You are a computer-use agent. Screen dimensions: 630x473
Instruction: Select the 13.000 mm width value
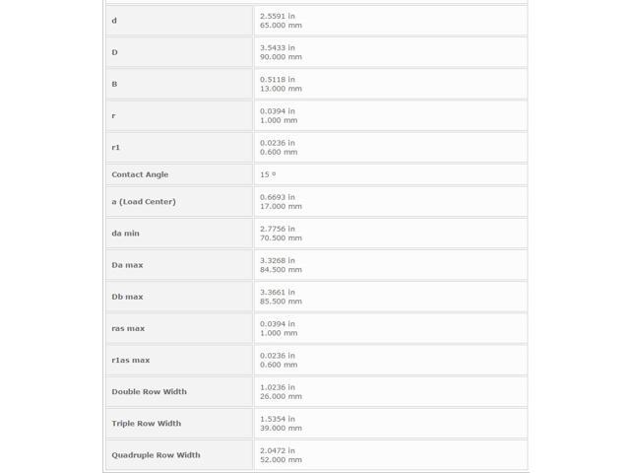[x=281, y=89]
